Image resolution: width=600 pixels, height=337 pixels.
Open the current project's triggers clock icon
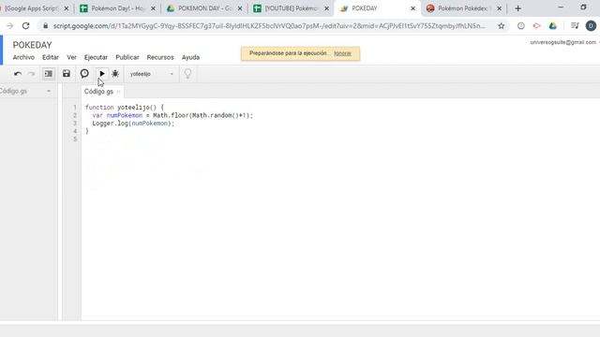click(84, 73)
